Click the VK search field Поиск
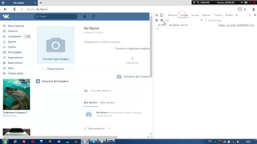This screenshot has width=257, height=144. (56, 16)
